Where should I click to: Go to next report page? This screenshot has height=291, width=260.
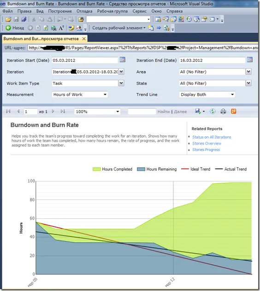(x=53, y=111)
